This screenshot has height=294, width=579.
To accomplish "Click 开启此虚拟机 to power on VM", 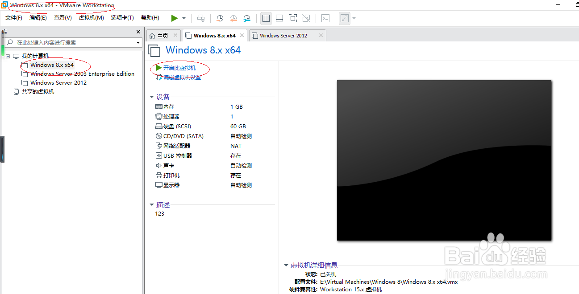I will 179,68.
